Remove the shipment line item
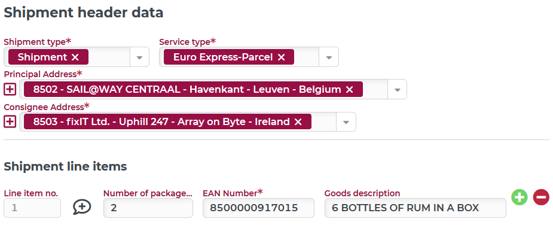Screen dimensions: 553x225 (x=541, y=197)
